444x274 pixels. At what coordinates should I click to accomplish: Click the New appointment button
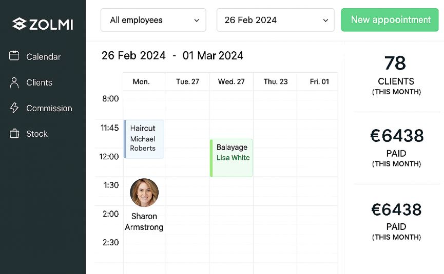(x=390, y=20)
